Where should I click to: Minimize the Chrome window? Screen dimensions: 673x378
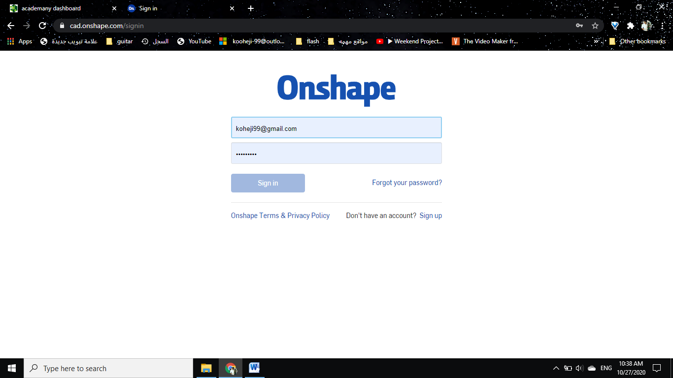[616, 7]
